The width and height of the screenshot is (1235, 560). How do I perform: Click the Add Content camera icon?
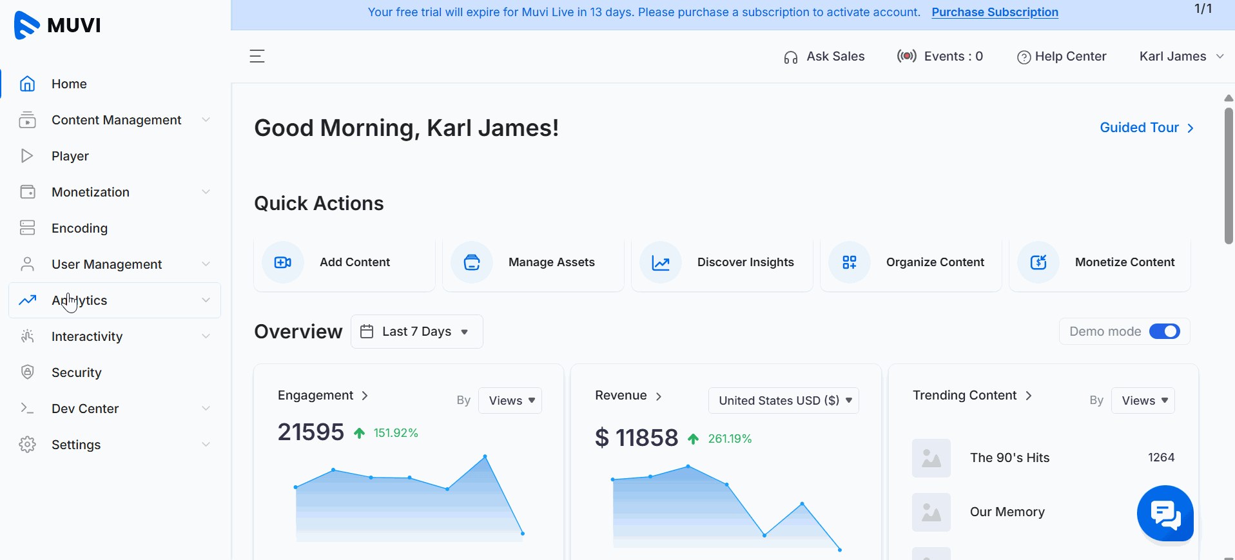pyautogui.click(x=283, y=262)
